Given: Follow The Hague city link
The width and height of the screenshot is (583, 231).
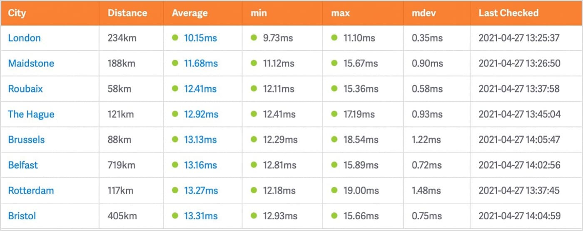Looking at the screenshot, I should click(x=31, y=114).
